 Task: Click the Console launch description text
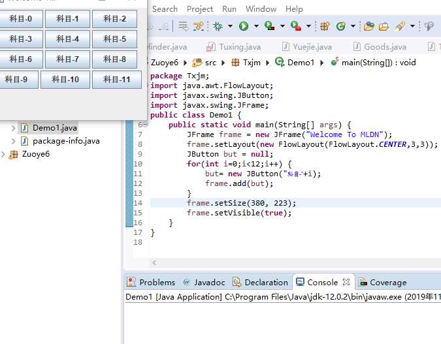pyautogui.click(x=283, y=297)
